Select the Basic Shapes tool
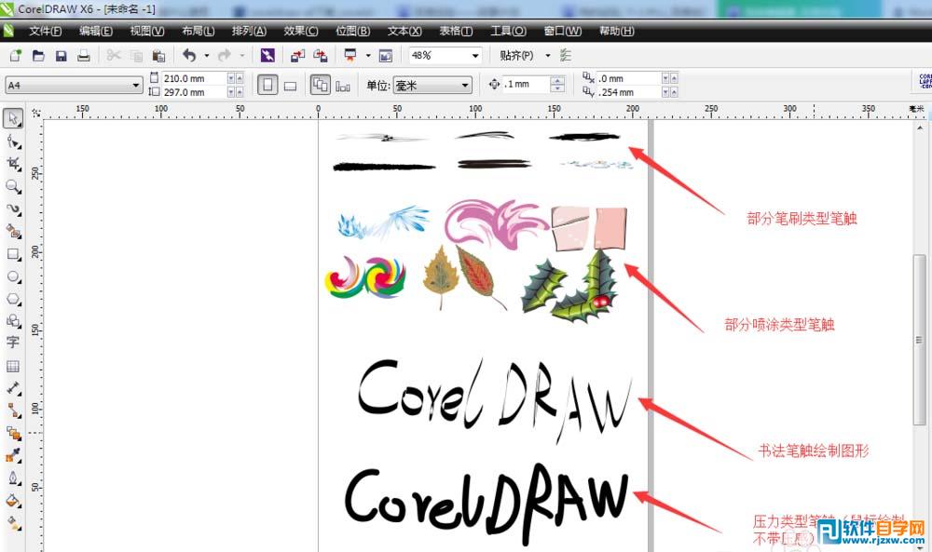This screenshot has height=552, width=932. point(13,321)
